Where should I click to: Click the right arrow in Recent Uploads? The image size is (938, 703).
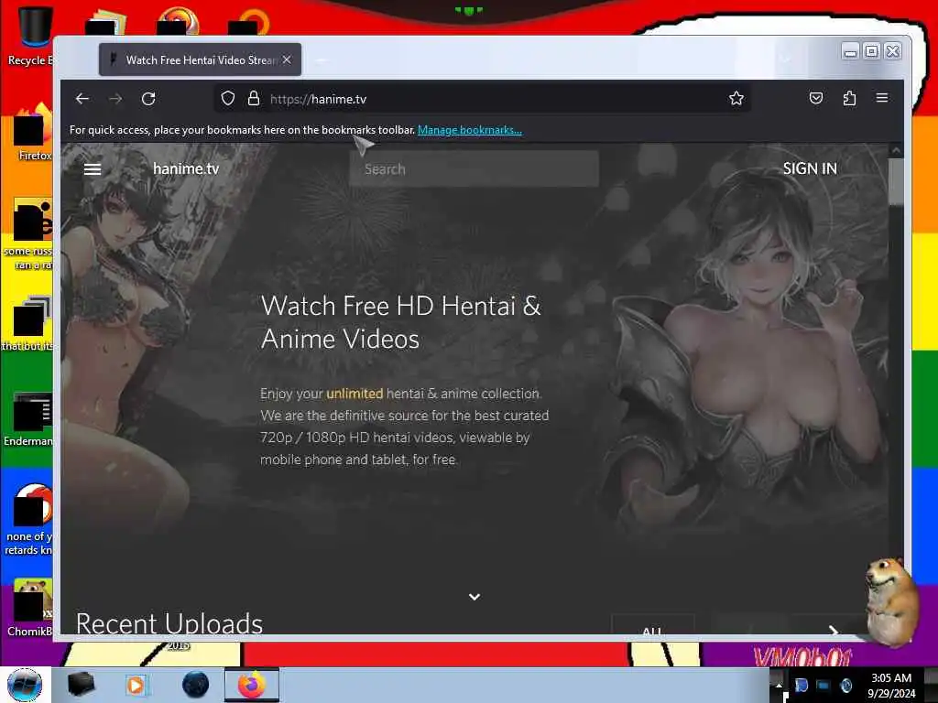point(833,630)
